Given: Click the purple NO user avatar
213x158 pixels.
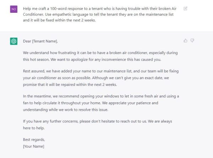Looking at the screenshot, I should point(13,9).
